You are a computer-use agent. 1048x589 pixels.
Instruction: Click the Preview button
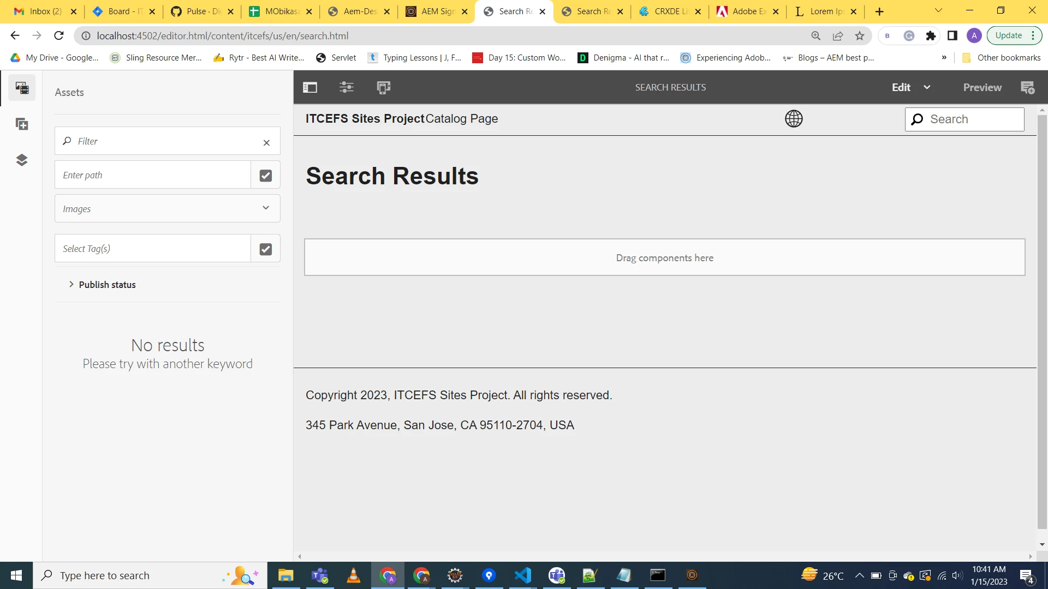(982, 87)
